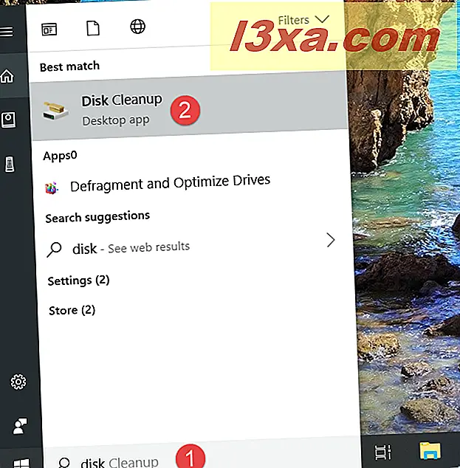460x468 pixels.
Task: Click the Disk Cleanup drive icon
Action: [55, 111]
